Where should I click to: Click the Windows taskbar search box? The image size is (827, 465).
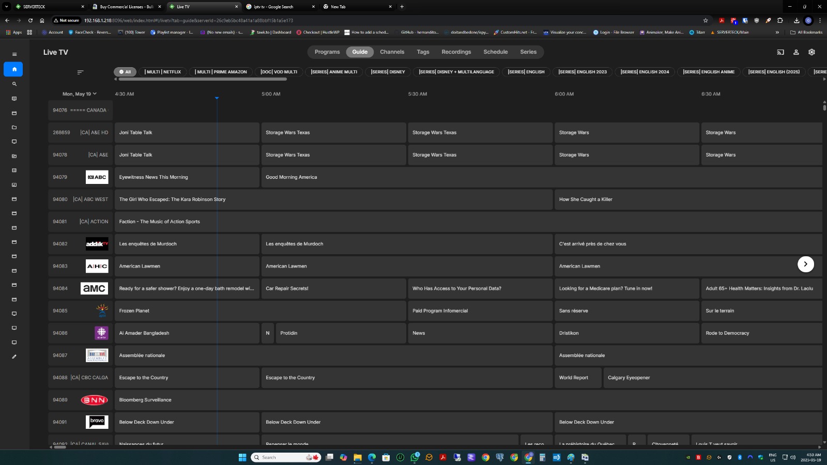(286, 457)
